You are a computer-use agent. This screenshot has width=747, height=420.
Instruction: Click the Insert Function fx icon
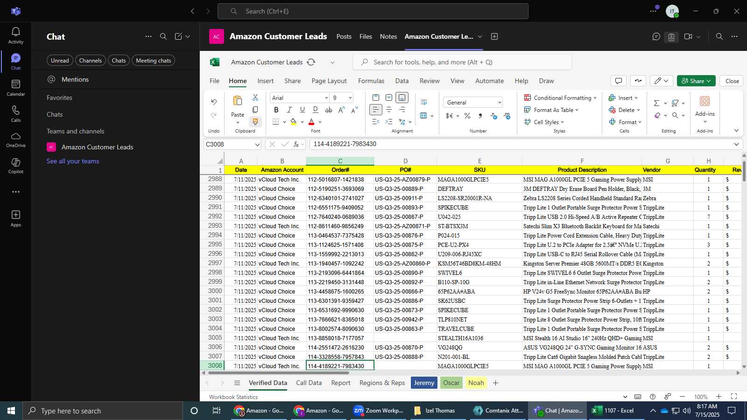tap(296, 144)
